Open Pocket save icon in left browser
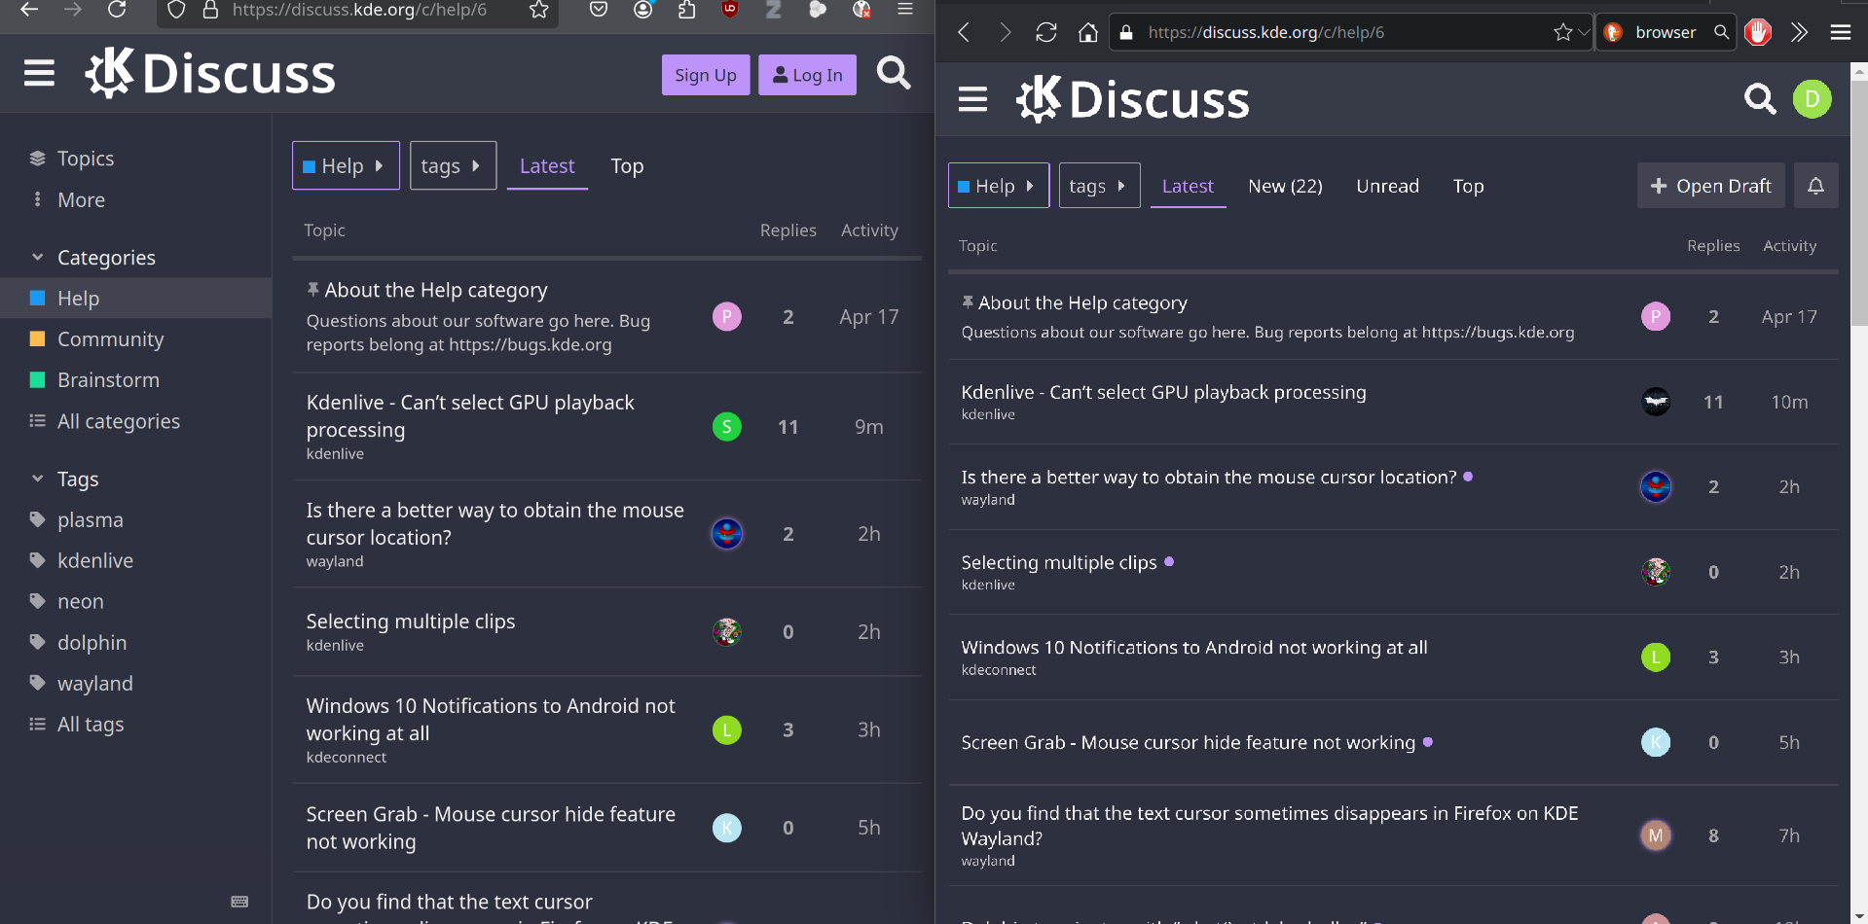 599,10
